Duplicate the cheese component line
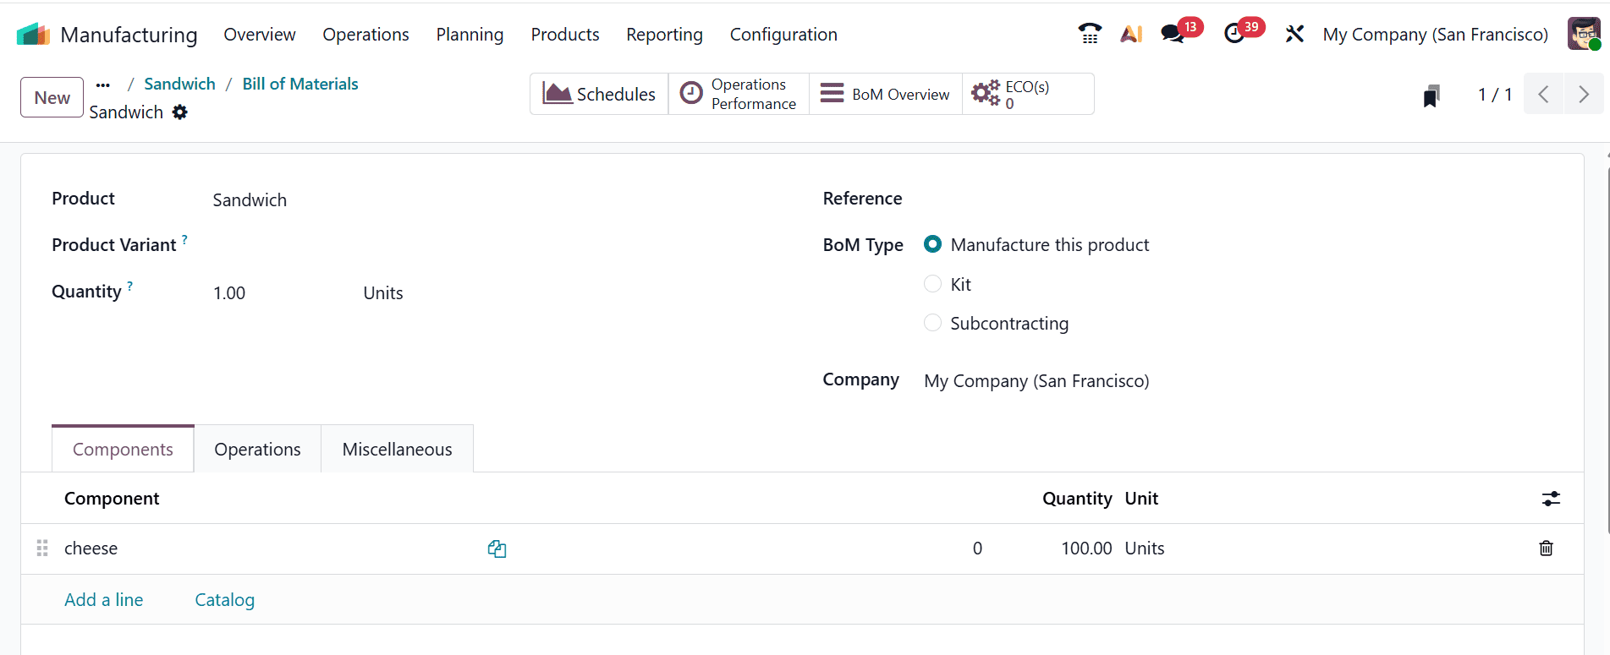 [497, 549]
